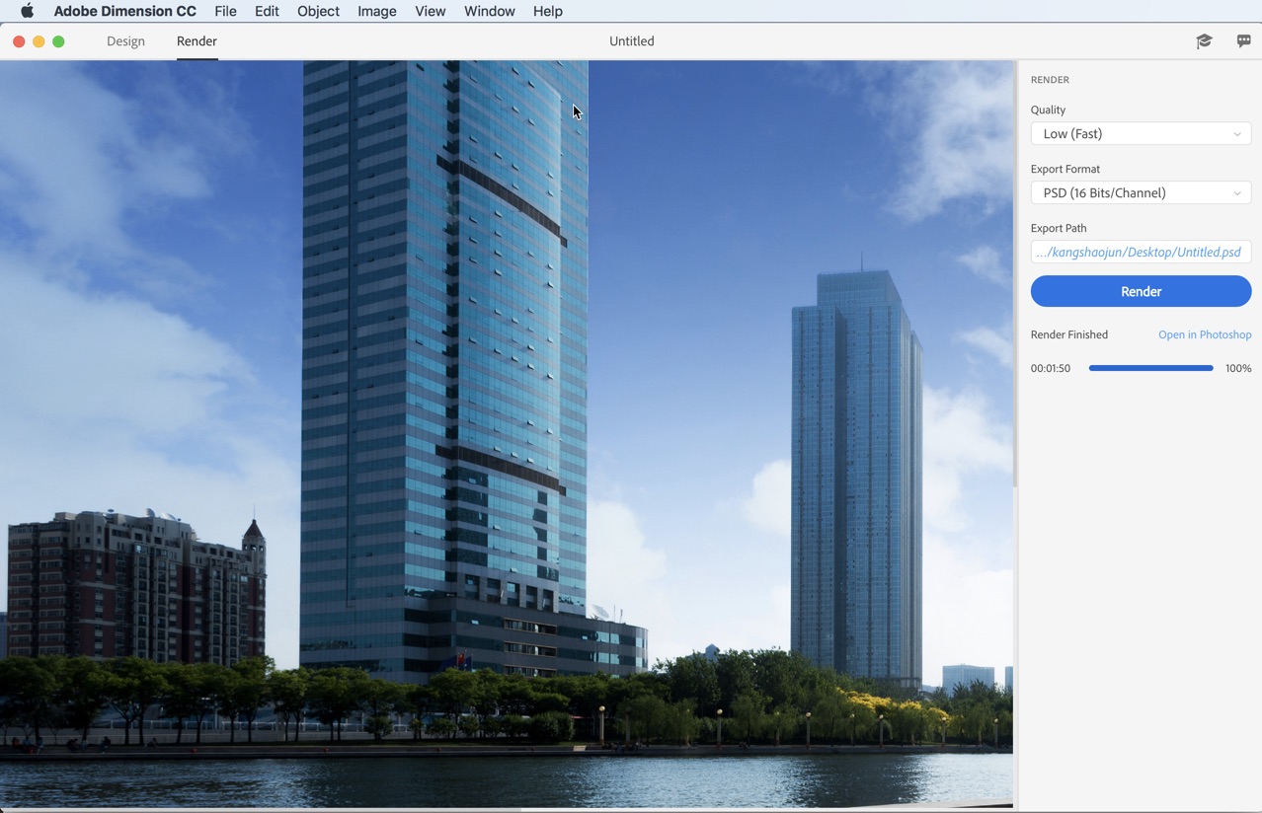
Task: Open the Apple menu
Action: tap(26, 11)
